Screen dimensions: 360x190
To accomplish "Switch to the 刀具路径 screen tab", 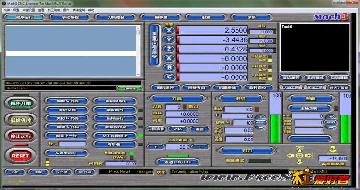I will [x=115, y=17].
